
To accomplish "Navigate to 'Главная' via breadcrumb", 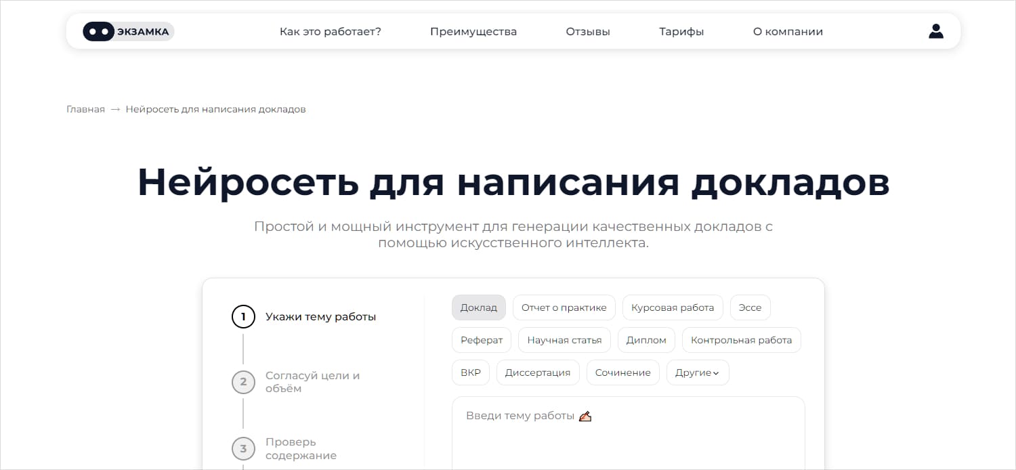I will click(85, 108).
